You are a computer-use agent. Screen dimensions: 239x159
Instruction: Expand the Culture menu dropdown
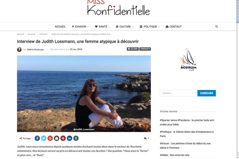coord(124,26)
